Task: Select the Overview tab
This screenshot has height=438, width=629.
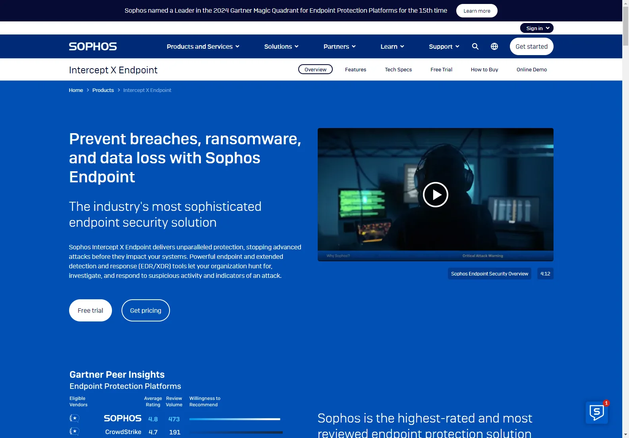Action: [x=315, y=69]
